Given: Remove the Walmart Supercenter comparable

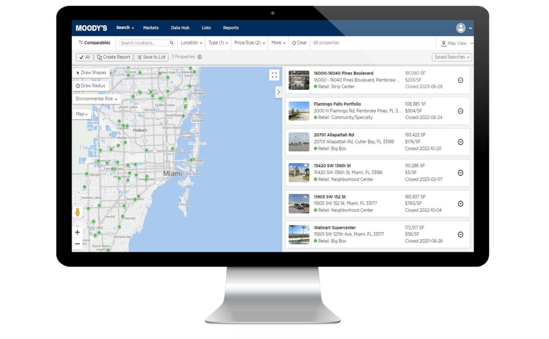Looking at the screenshot, I should pos(460,235).
